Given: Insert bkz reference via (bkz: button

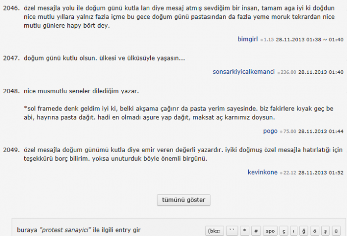Looking at the screenshot, I should coord(215,231).
